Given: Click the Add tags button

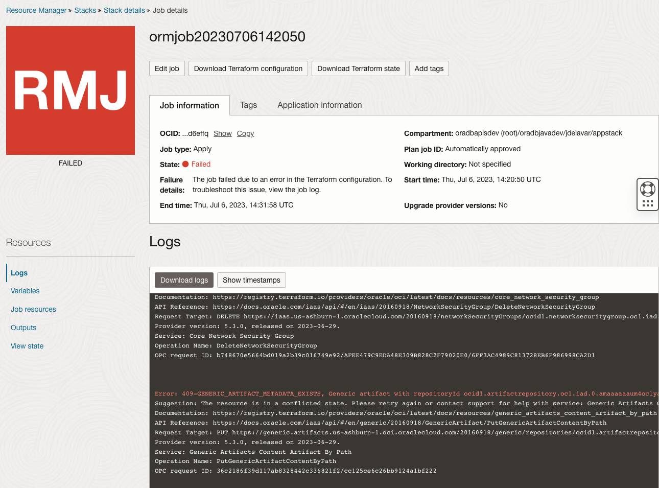Looking at the screenshot, I should (x=429, y=68).
